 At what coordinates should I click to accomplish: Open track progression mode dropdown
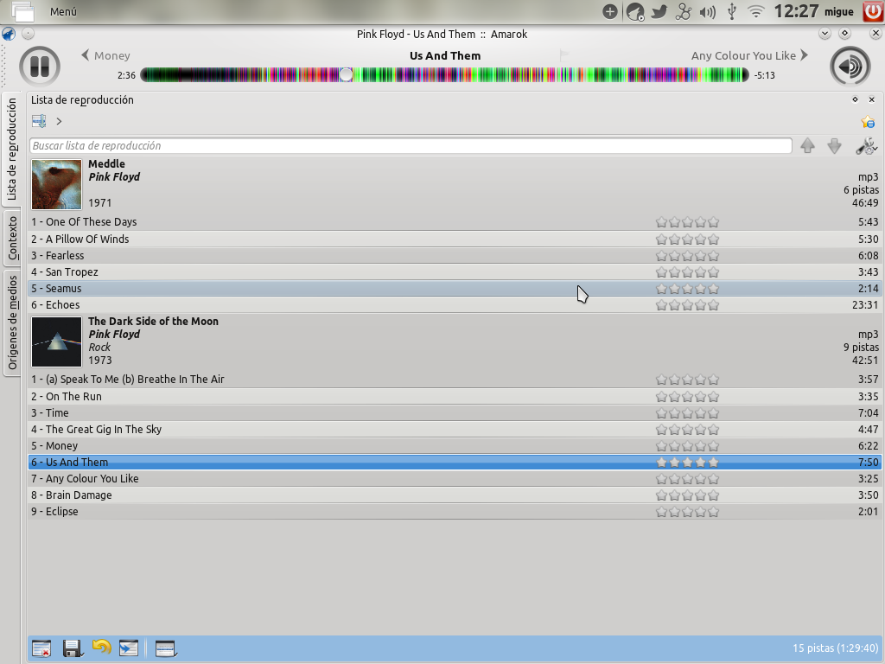(x=166, y=648)
